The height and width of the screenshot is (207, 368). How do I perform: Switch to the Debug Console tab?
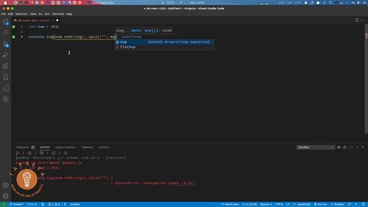pyautogui.click(x=66, y=147)
